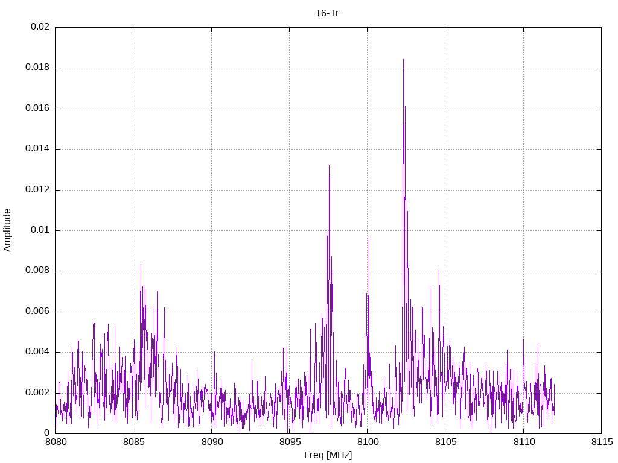
Task: Click the 8100 x-axis tick label
Action: pos(368,442)
